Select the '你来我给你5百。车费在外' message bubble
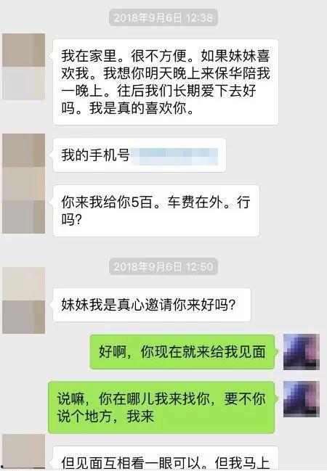Screen dimensions: 327x471 pos(156,210)
